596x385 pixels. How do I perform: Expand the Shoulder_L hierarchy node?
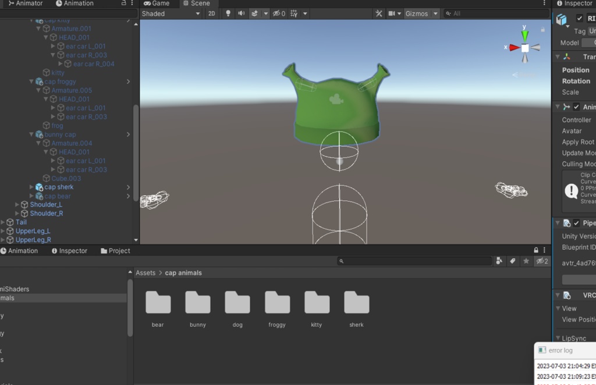17,204
